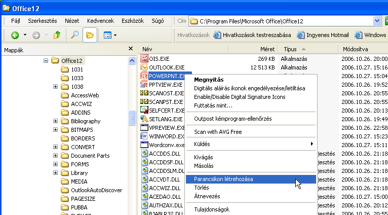Sort files by Típus column header
The height and width of the screenshot is (215, 388).
(308, 49)
